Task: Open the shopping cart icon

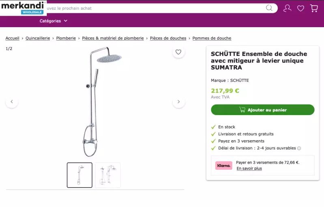Action: 314,8
